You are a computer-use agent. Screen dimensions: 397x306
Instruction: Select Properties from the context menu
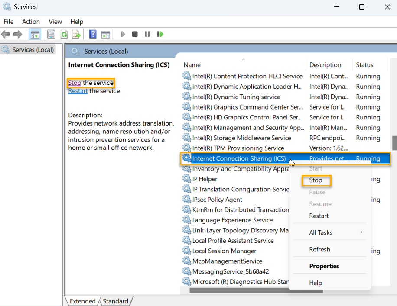point(324,266)
